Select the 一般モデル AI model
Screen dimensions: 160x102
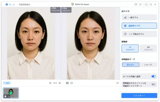[139, 17]
